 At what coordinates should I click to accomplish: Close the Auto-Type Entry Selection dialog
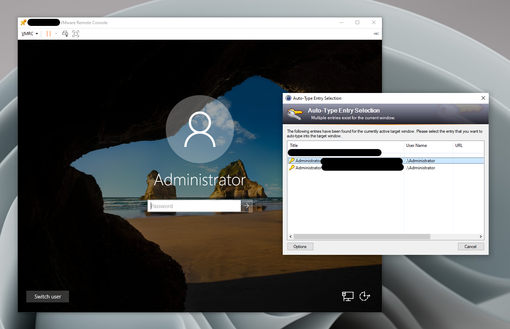pyautogui.click(x=483, y=98)
